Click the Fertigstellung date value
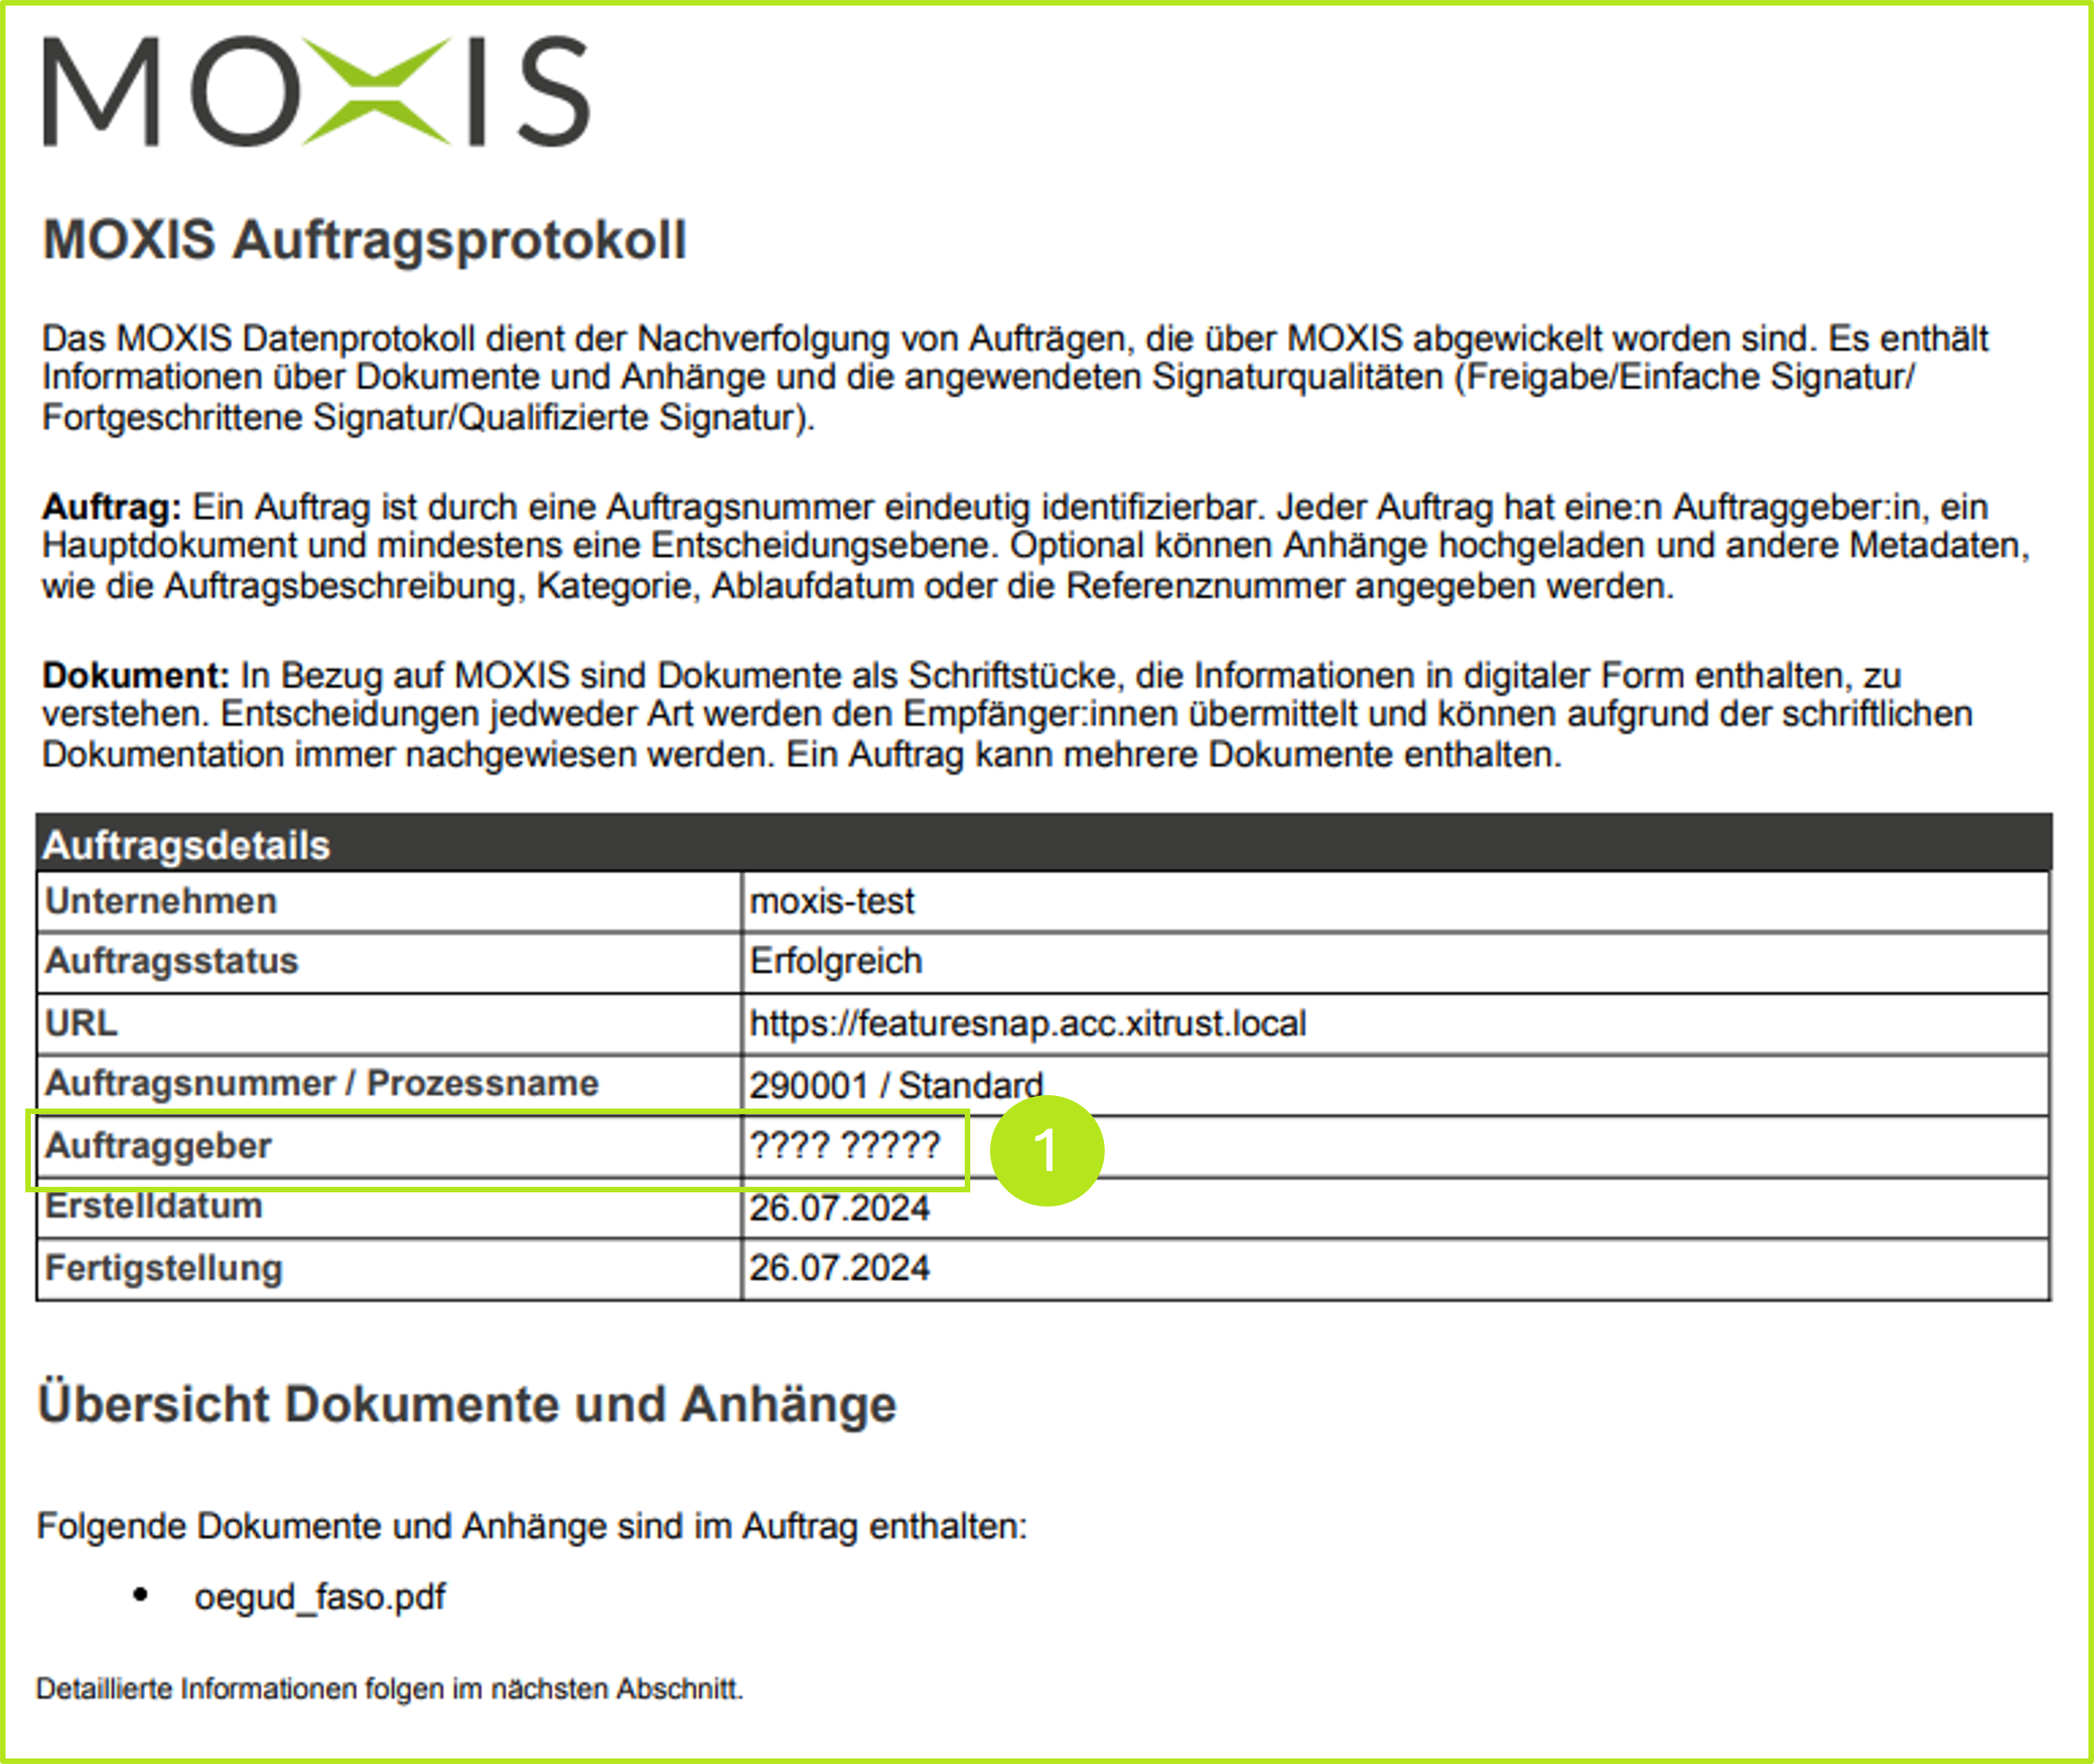 point(839,1268)
